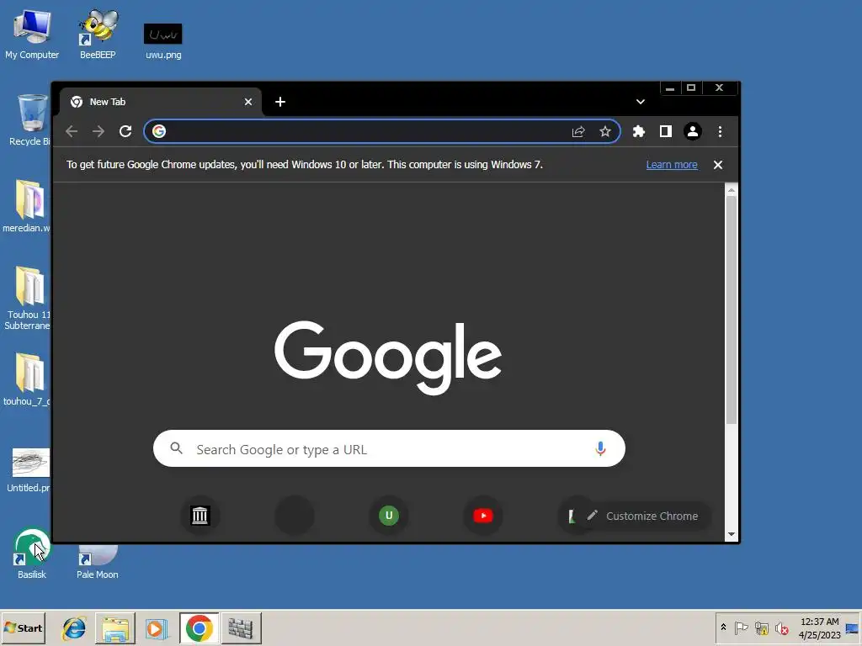The image size is (862, 646).
Task: Select the touhou_7 desktop folder
Action: (26, 379)
